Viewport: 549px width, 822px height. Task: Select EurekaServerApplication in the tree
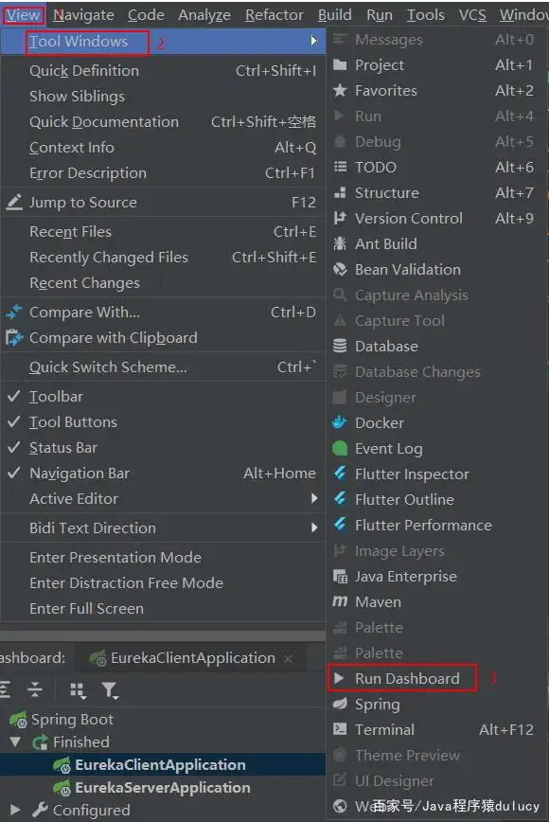click(163, 787)
